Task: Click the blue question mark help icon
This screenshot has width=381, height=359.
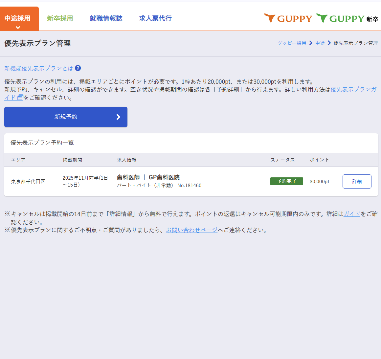Action: point(78,68)
